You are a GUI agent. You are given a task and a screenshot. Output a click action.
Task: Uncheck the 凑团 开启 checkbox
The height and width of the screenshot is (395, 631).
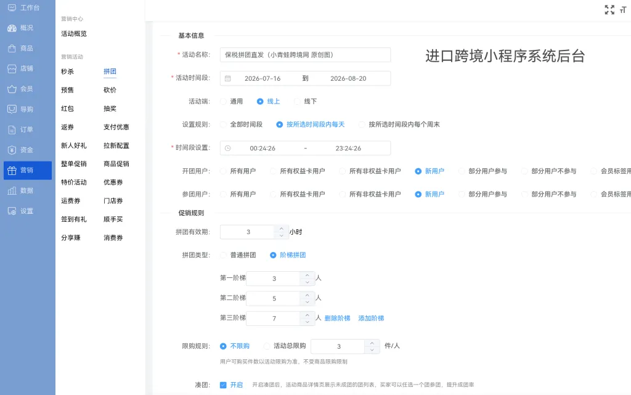[223, 385]
